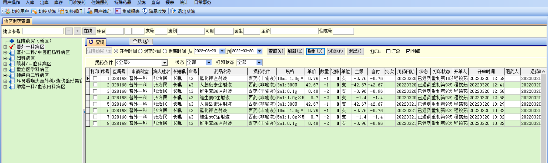Image resolution: width=548 pixels, height=163 pixels.
Task: Open the 消息收发 messages icon
Action: (x=145, y=11)
